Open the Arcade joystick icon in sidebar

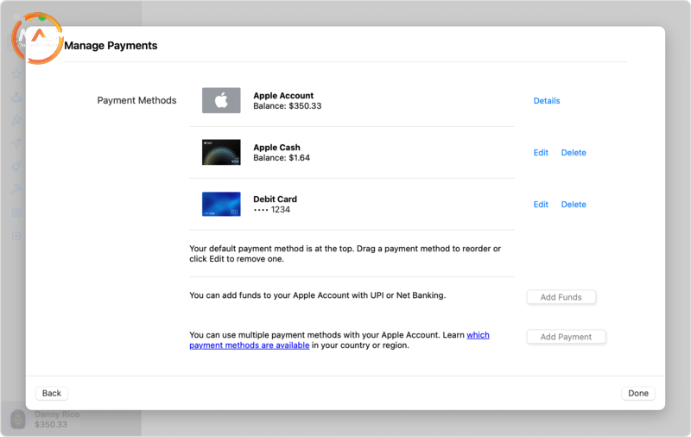coord(16,98)
